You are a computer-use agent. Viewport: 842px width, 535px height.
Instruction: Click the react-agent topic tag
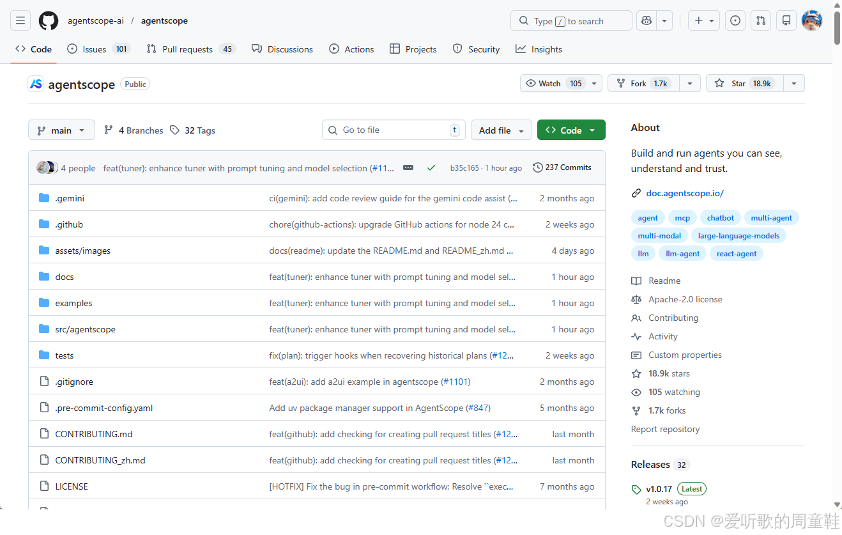[x=737, y=254]
